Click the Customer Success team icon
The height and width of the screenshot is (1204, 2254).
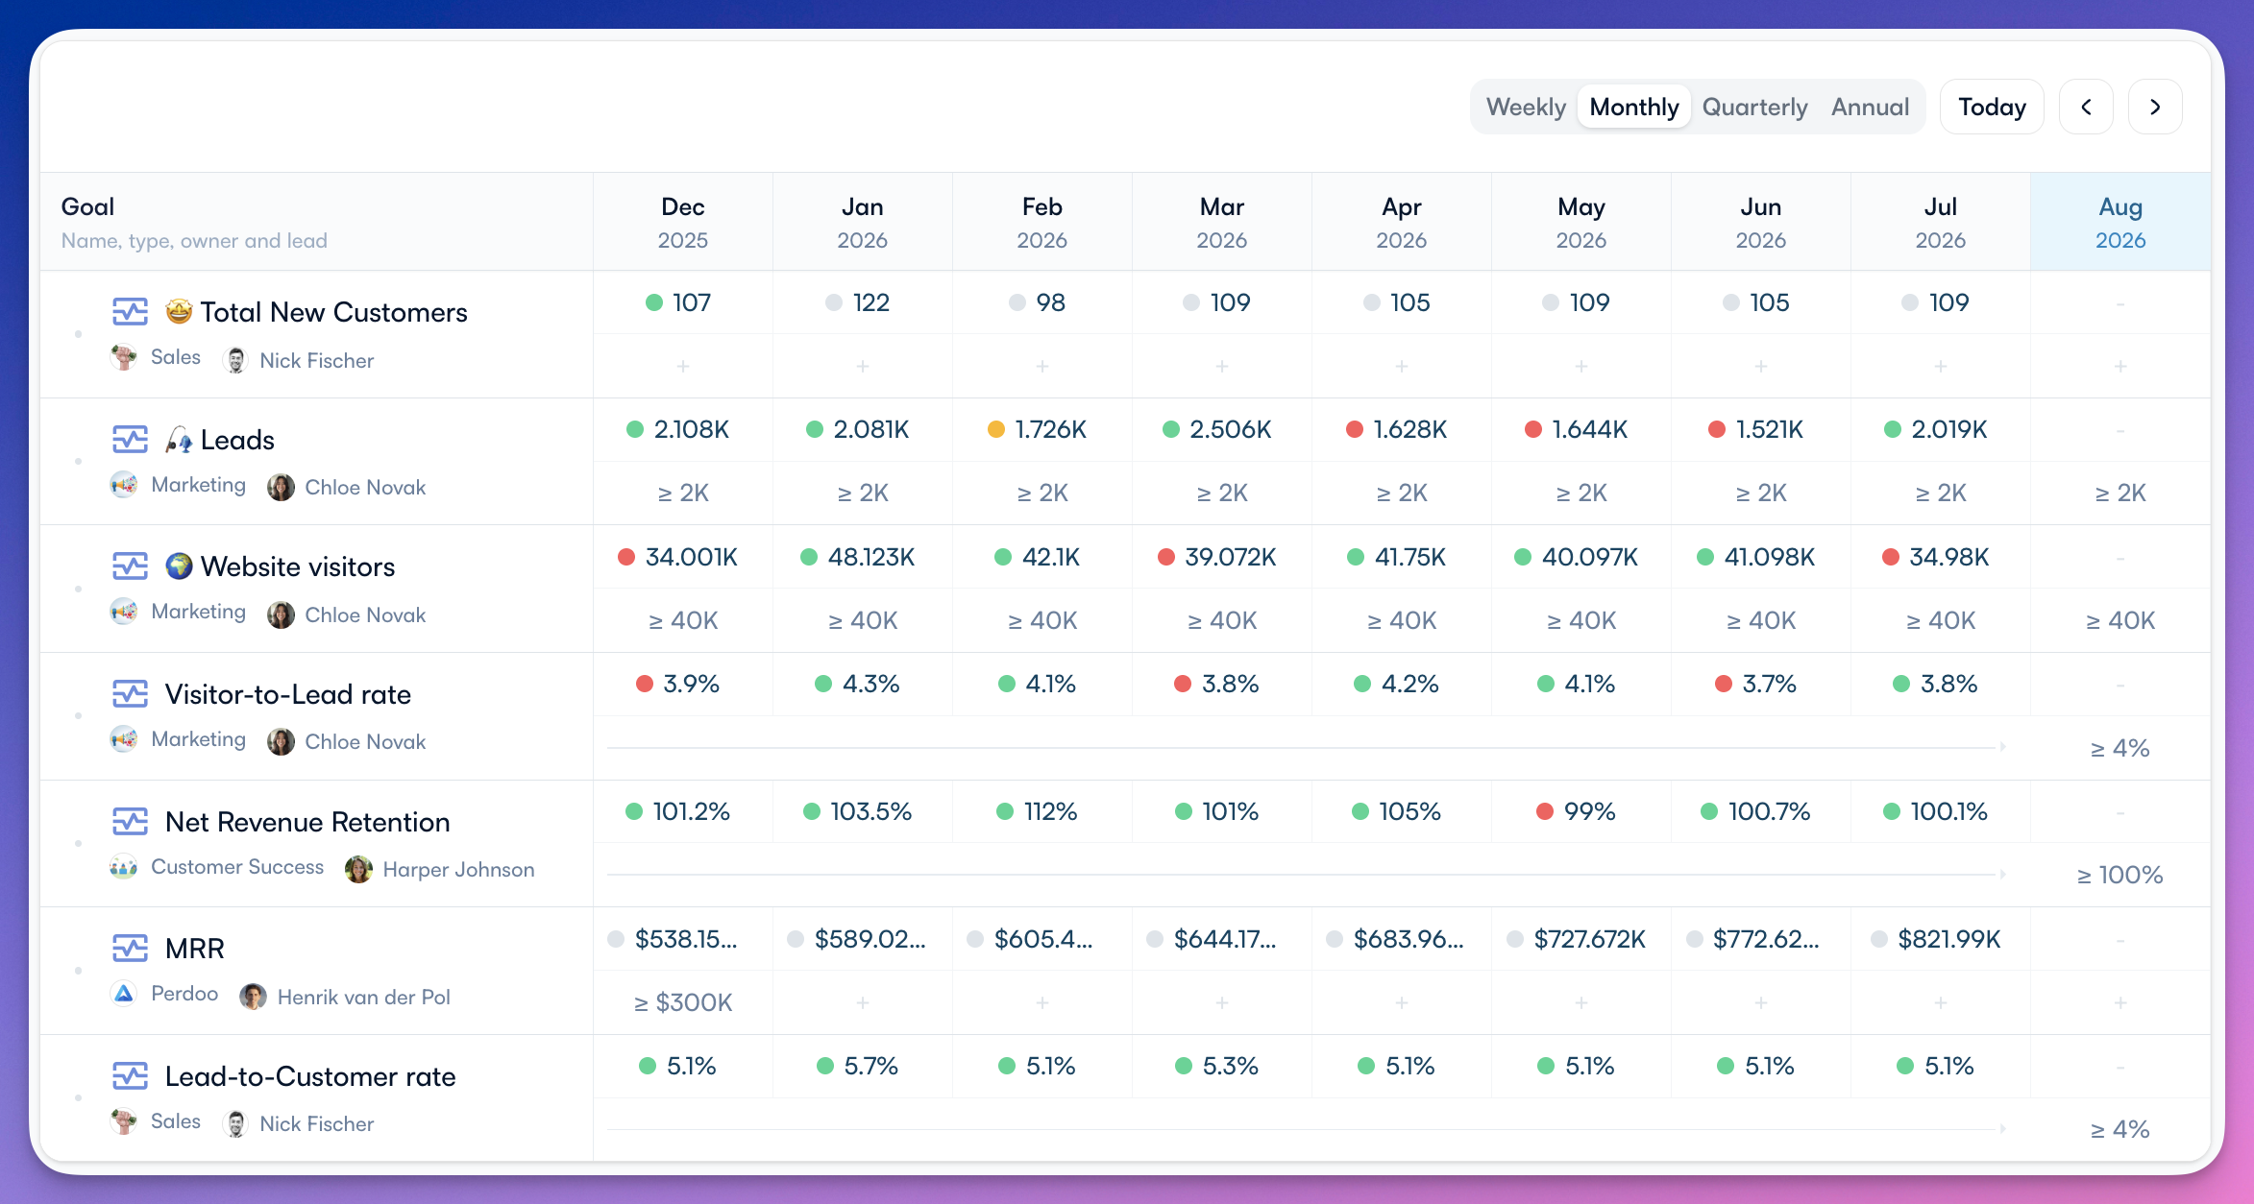coord(124,867)
